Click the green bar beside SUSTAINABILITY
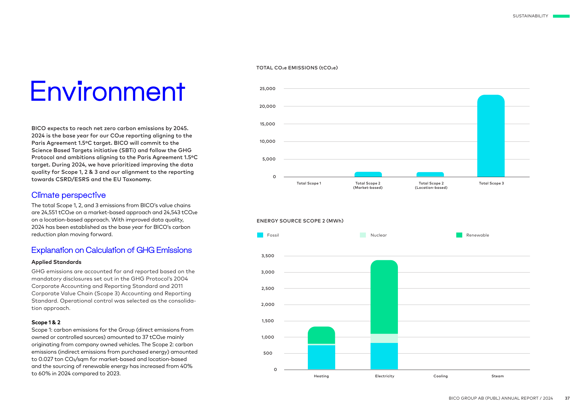This screenshot has width=585, height=414. pos(561,16)
